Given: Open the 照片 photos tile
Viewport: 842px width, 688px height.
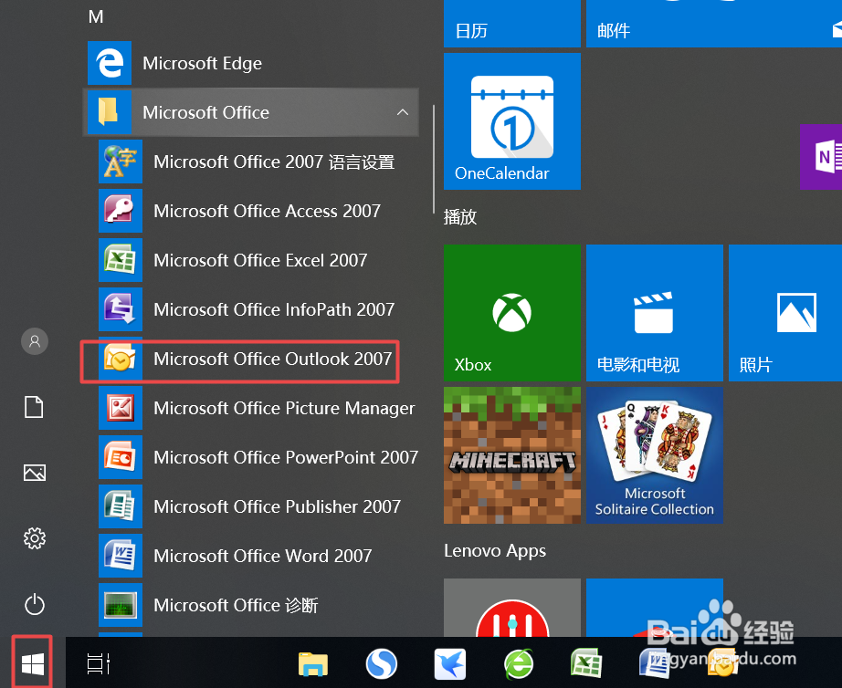Looking at the screenshot, I should 785,313.
